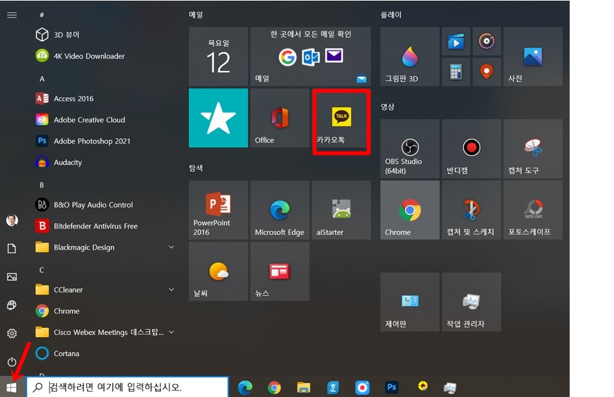This screenshot has width=614, height=397.
Task: Open the Power options button
Action: [x=12, y=361]
